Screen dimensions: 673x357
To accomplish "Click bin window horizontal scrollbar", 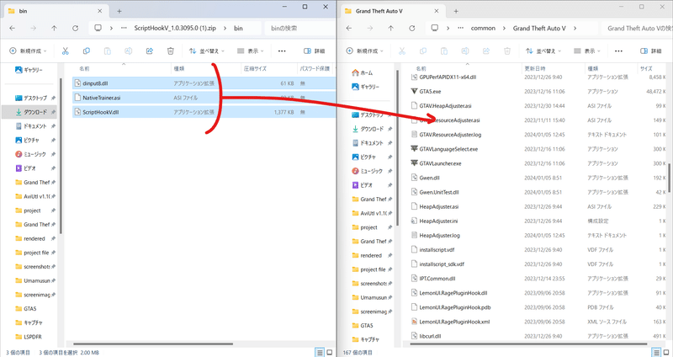I will 153,344.
